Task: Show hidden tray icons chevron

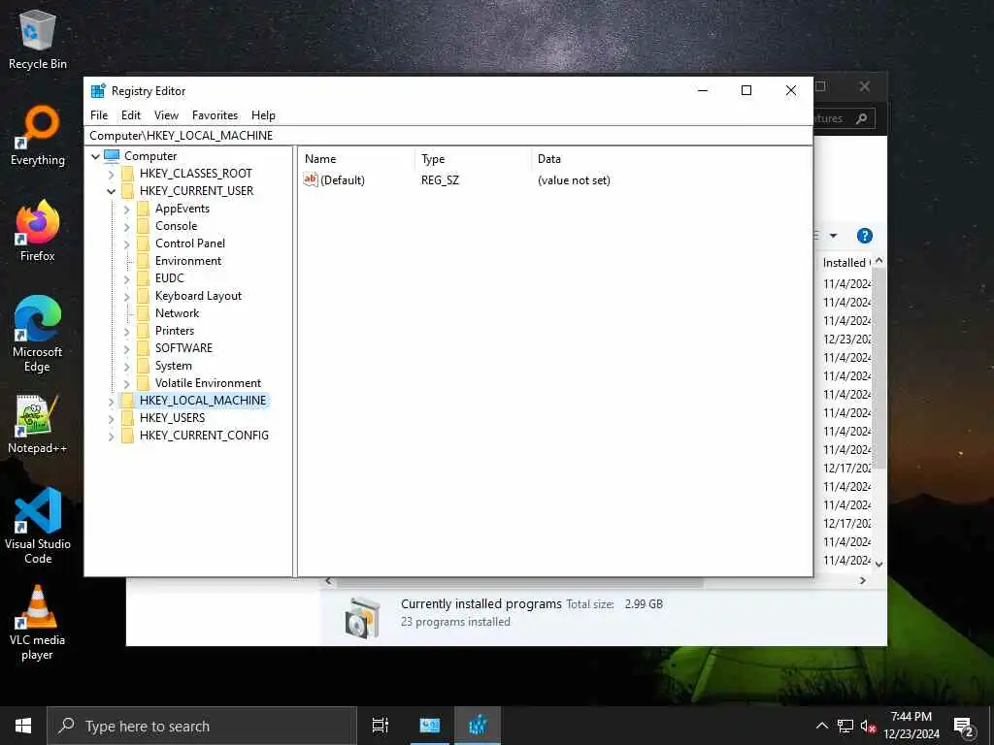Action: [821, 726]
